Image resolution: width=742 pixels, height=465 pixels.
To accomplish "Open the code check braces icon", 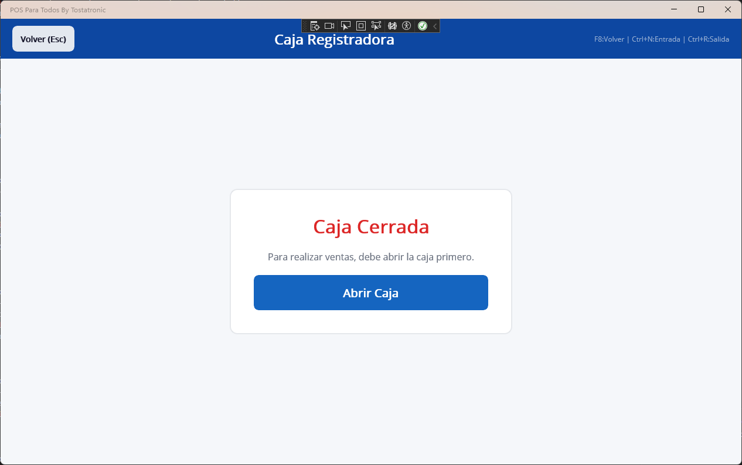I will pos(392,26).
